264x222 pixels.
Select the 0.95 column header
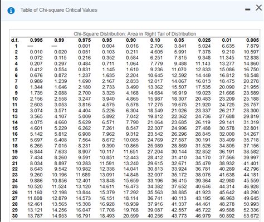pos(107,40)
